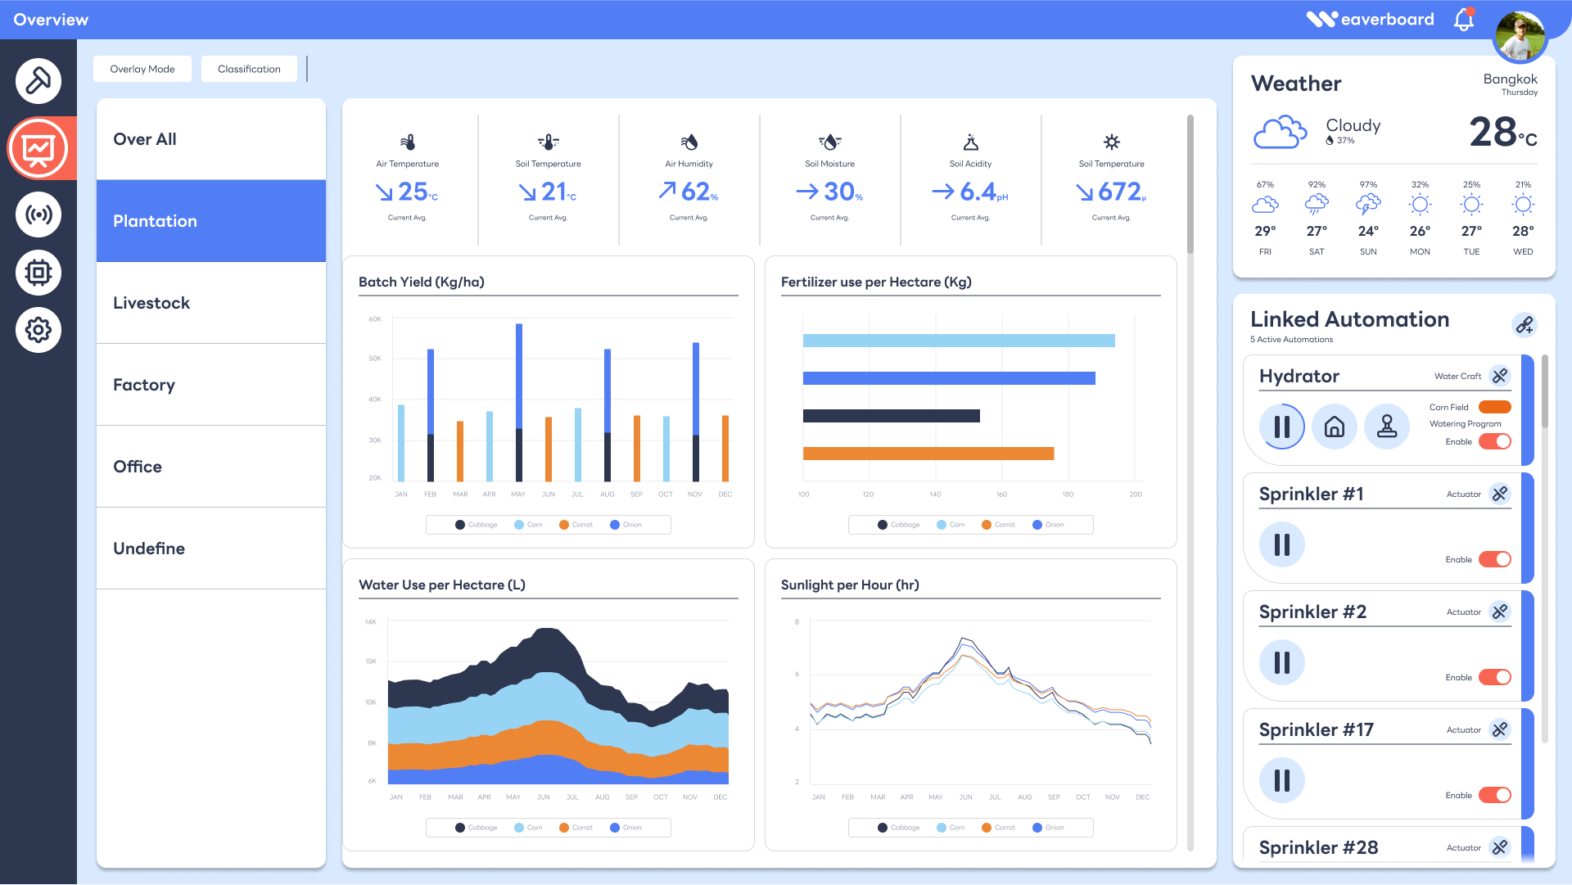Click the Corn Field orange color swatch
Image resolution: width=1572 pixels, height=885 pixels.
(x=1495, y=407)
